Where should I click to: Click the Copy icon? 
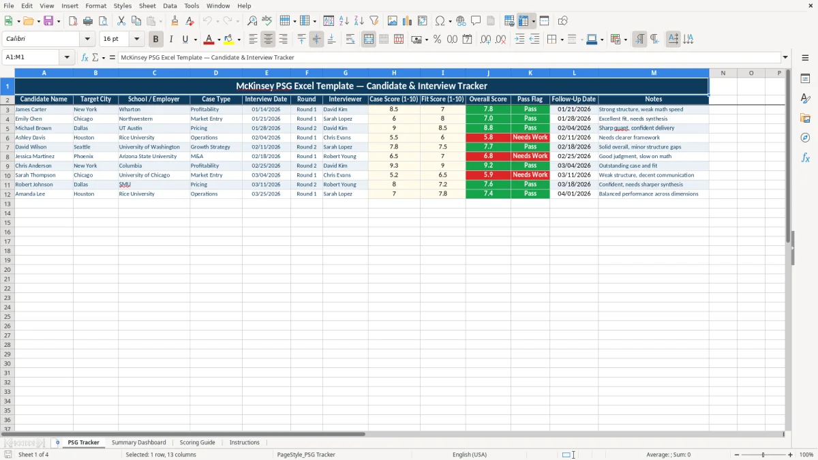(x=136, y=21)
